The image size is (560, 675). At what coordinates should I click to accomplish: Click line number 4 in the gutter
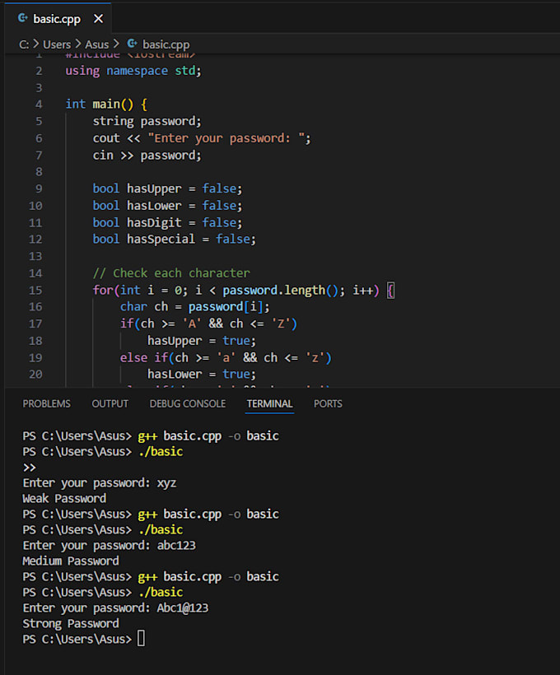[39, 105]
